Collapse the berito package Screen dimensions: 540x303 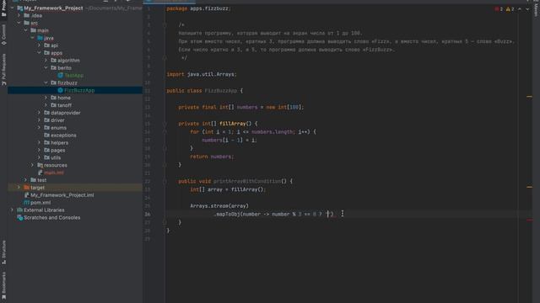[46, 67]
